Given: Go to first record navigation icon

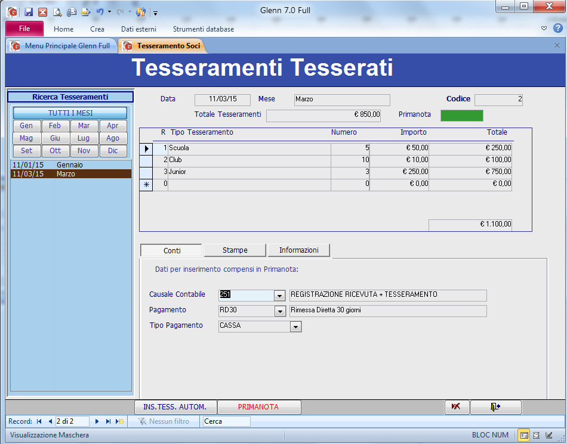Looking at the screenshot, I should point(39,421).
